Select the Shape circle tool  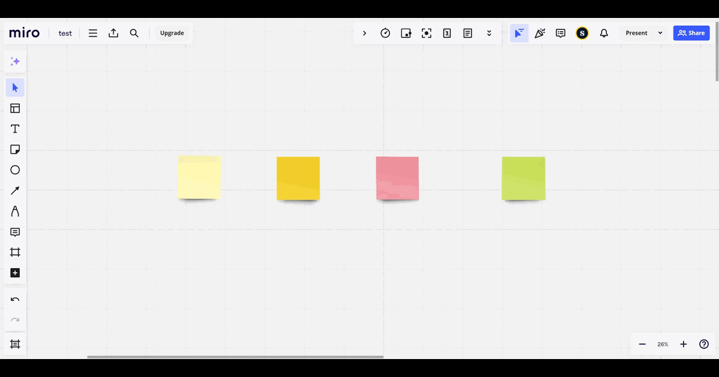click(x=16, y=170)
